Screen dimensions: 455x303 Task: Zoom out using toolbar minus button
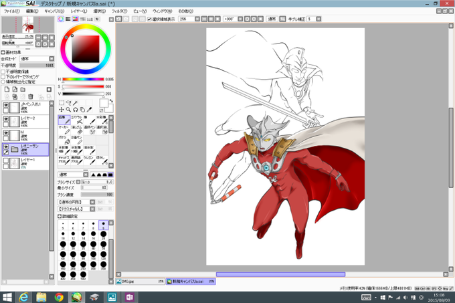point(204,19)
